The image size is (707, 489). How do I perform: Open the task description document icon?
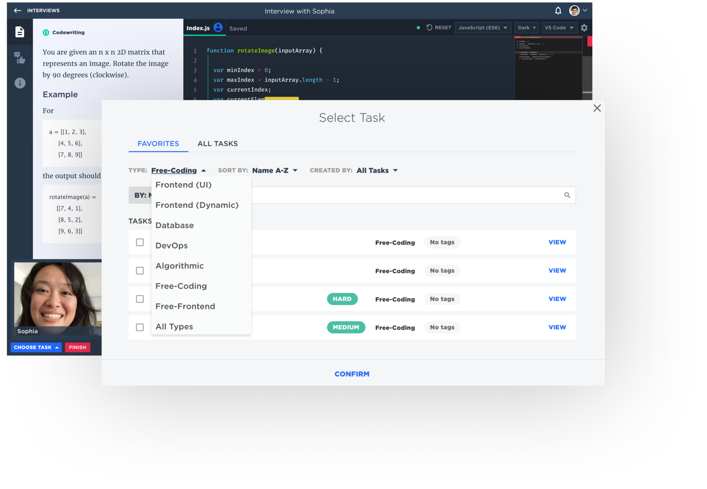point(20,32)
